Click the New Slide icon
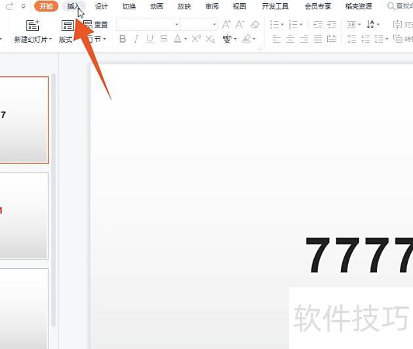 (33, 26)
